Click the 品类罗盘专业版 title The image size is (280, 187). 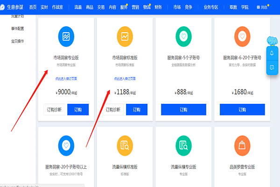pos(242,167)
